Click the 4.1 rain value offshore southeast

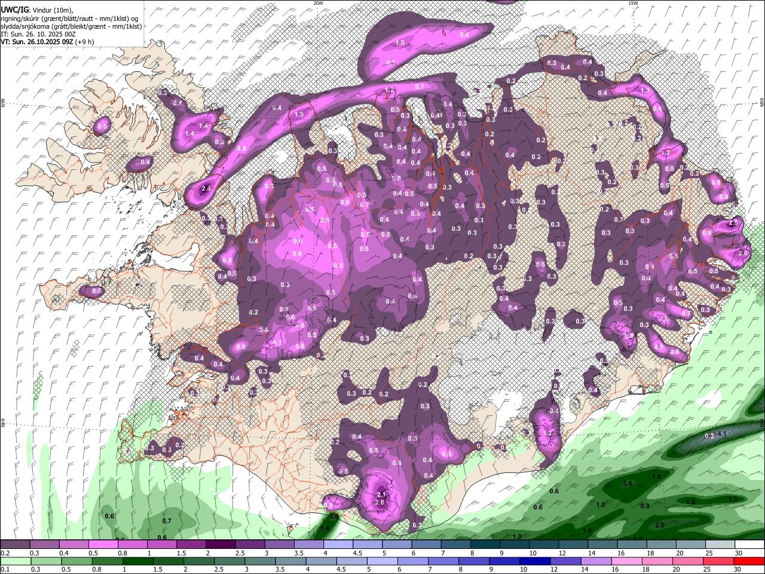click(x=721, y=433)
